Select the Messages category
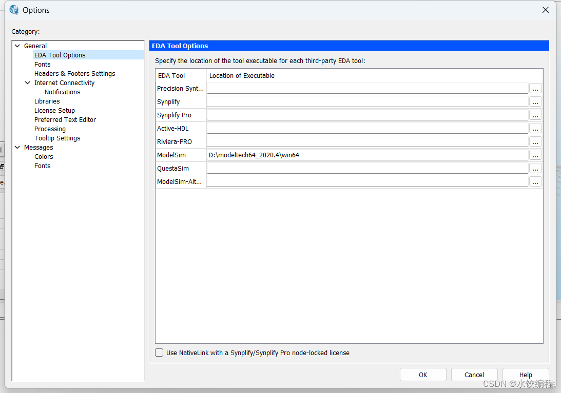561x393 pixels. click(38, 148)
